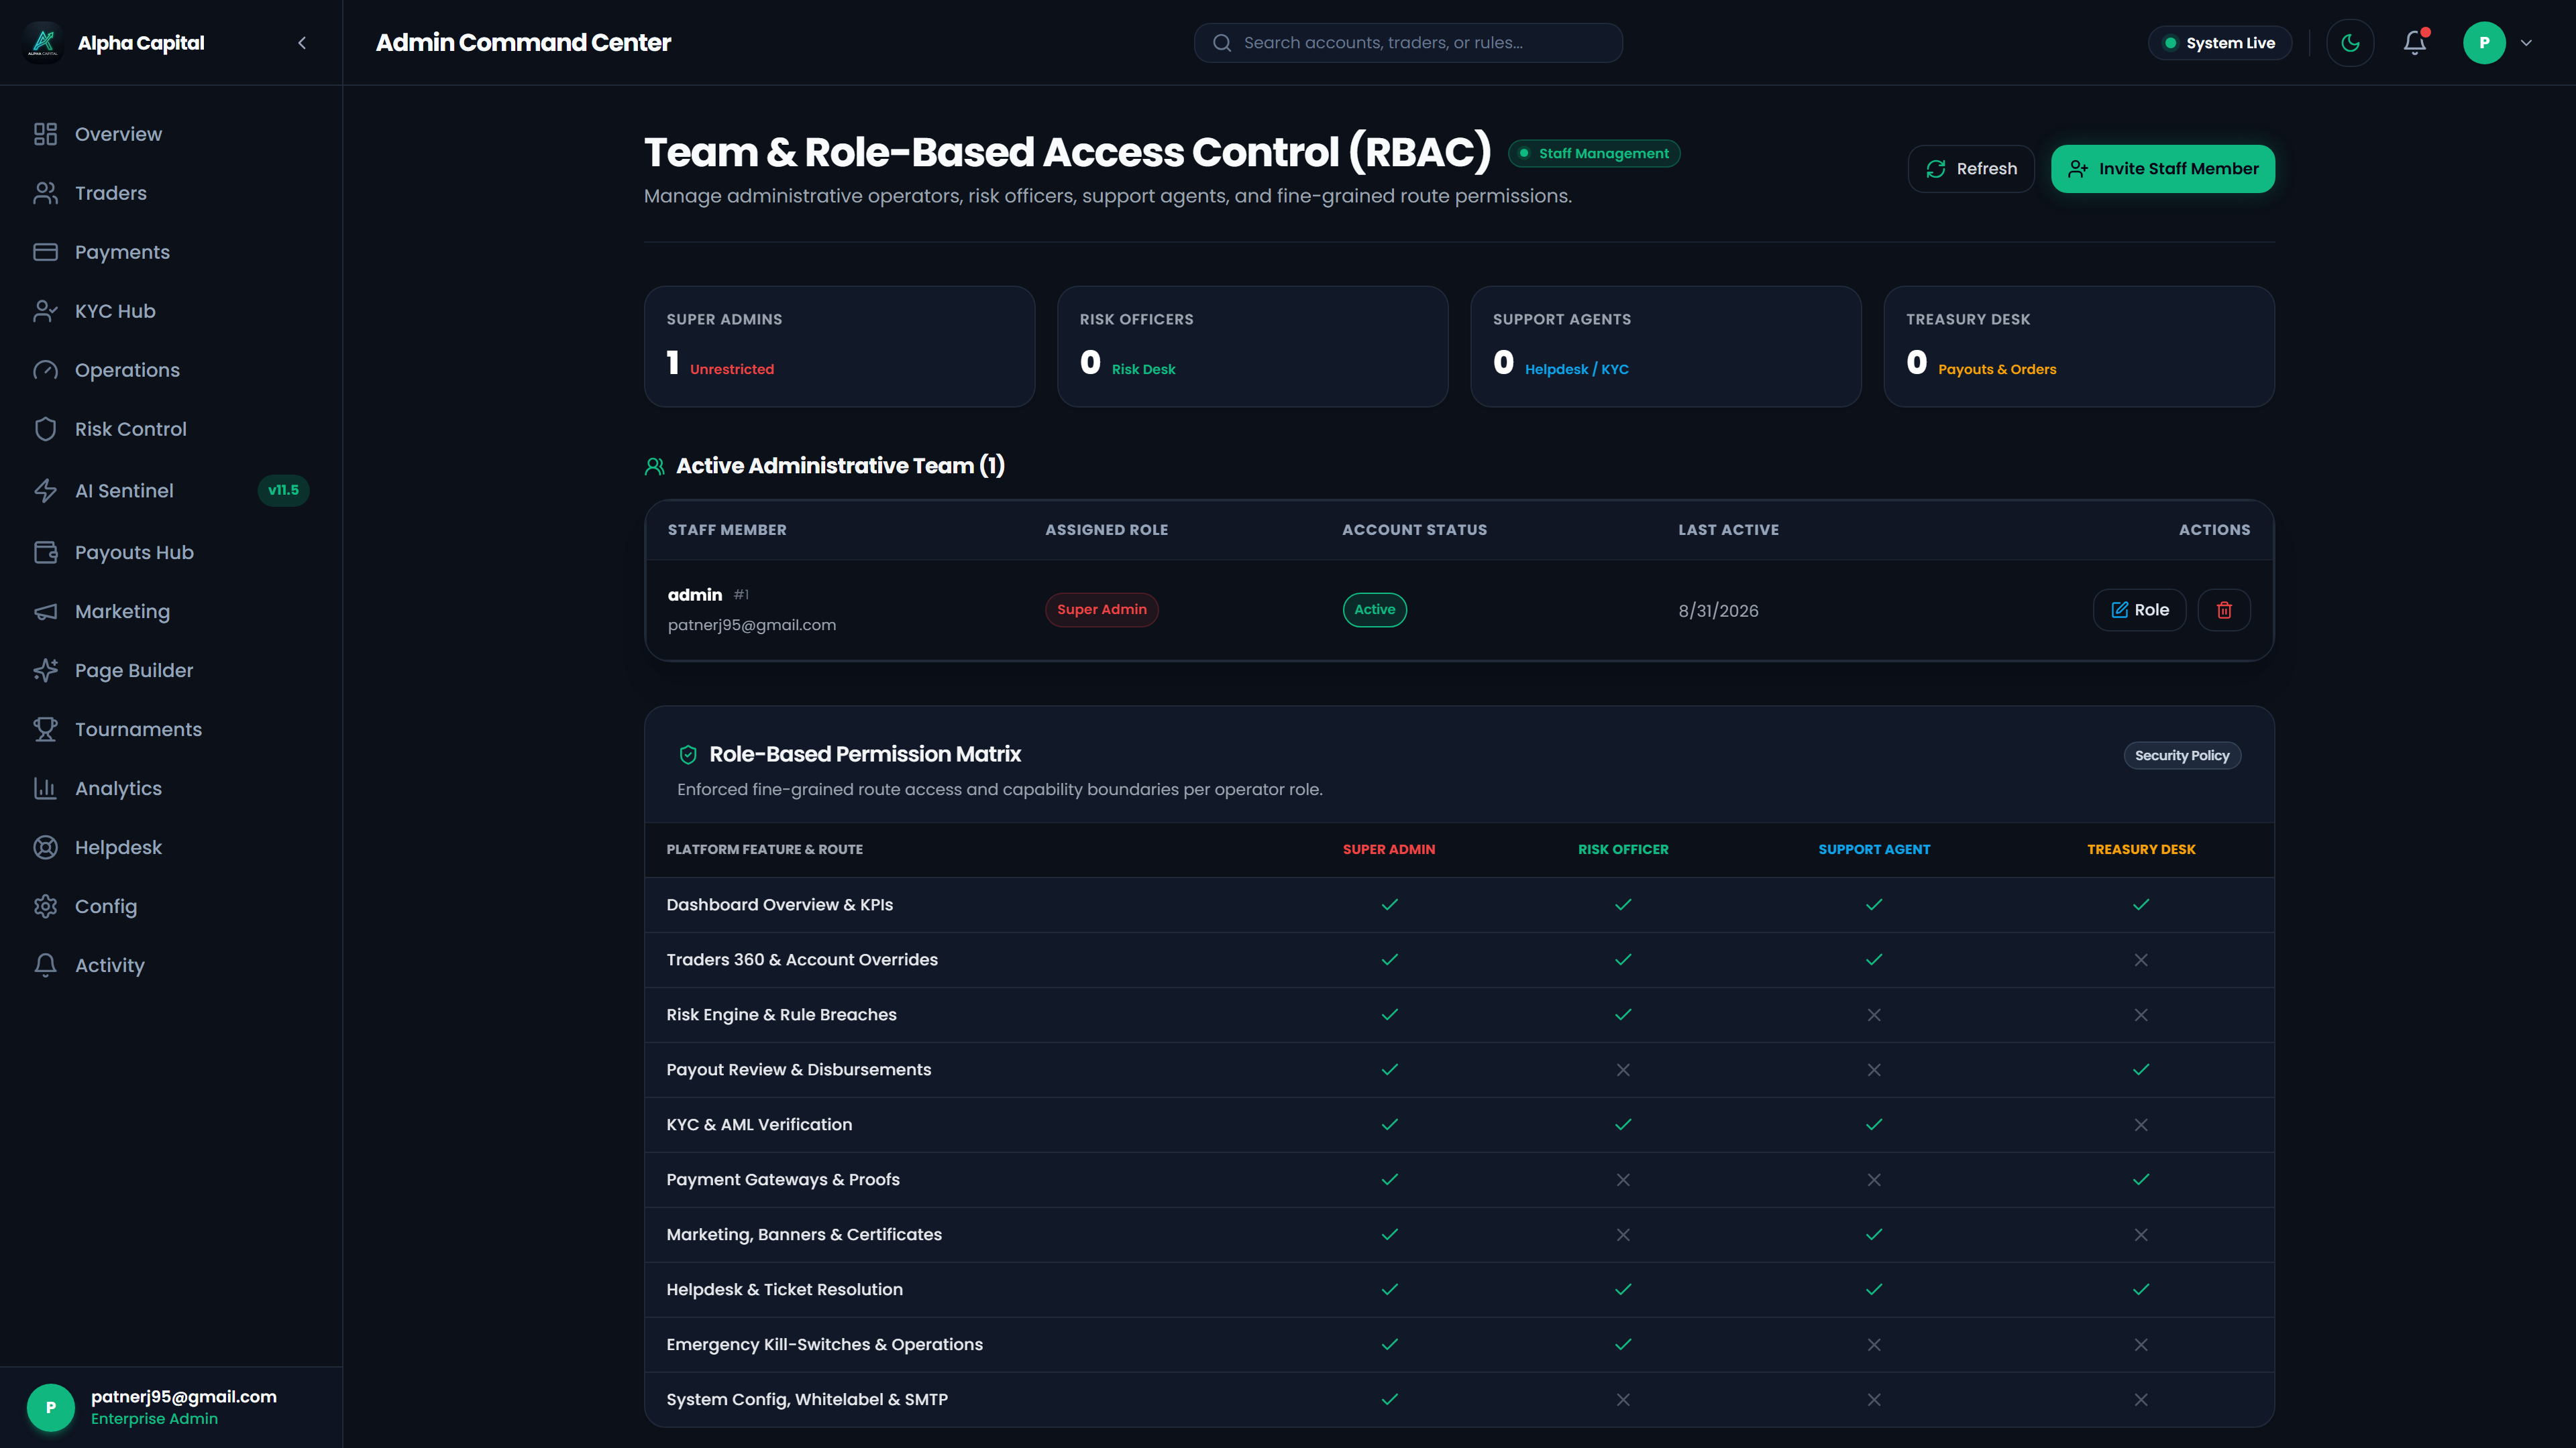Click the sidebar footer P avatar
Image resolution: width=2576 pixels, height=1448 pixels.
51,1407
